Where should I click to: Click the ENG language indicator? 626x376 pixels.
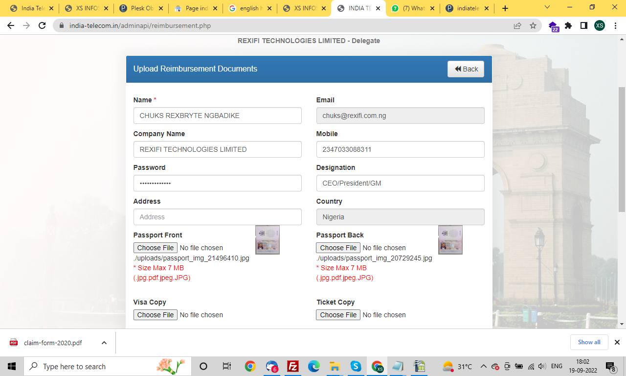(x=557, y=366)
